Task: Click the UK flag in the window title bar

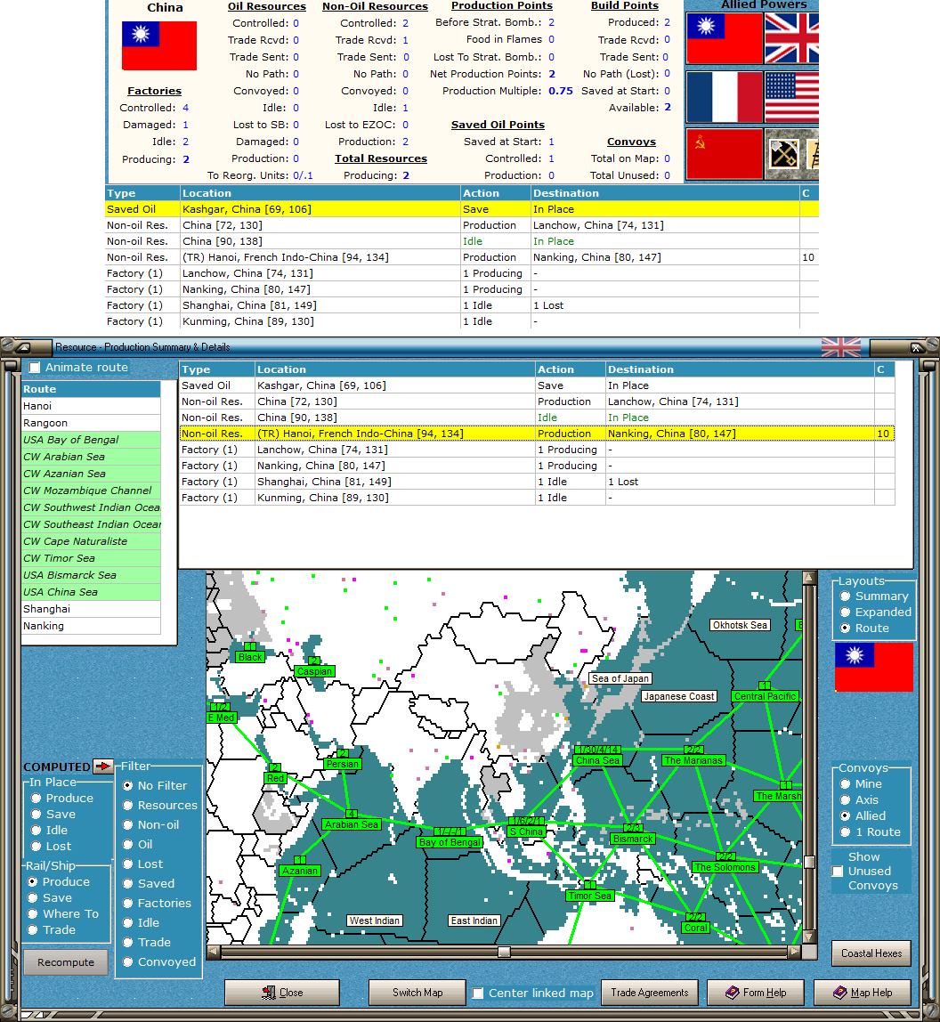Action: pyautogui.click(x=841, y=347)
